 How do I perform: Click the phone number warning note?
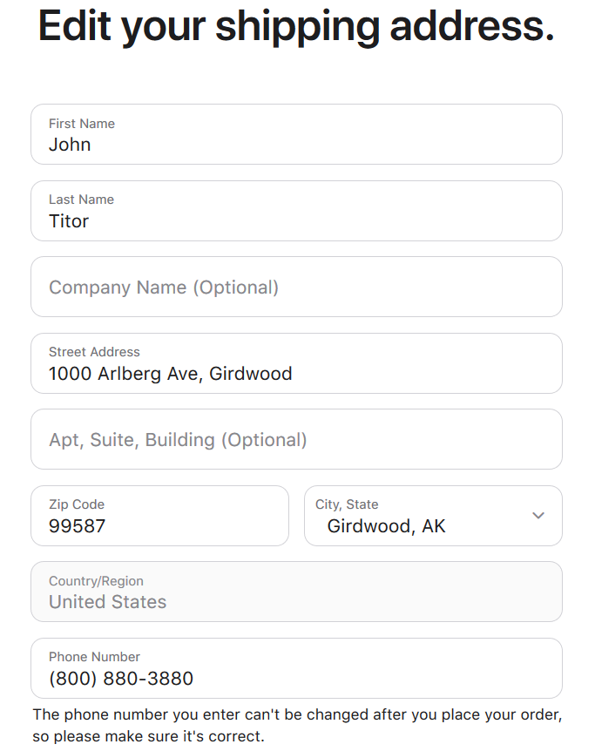tap(296, 726)
